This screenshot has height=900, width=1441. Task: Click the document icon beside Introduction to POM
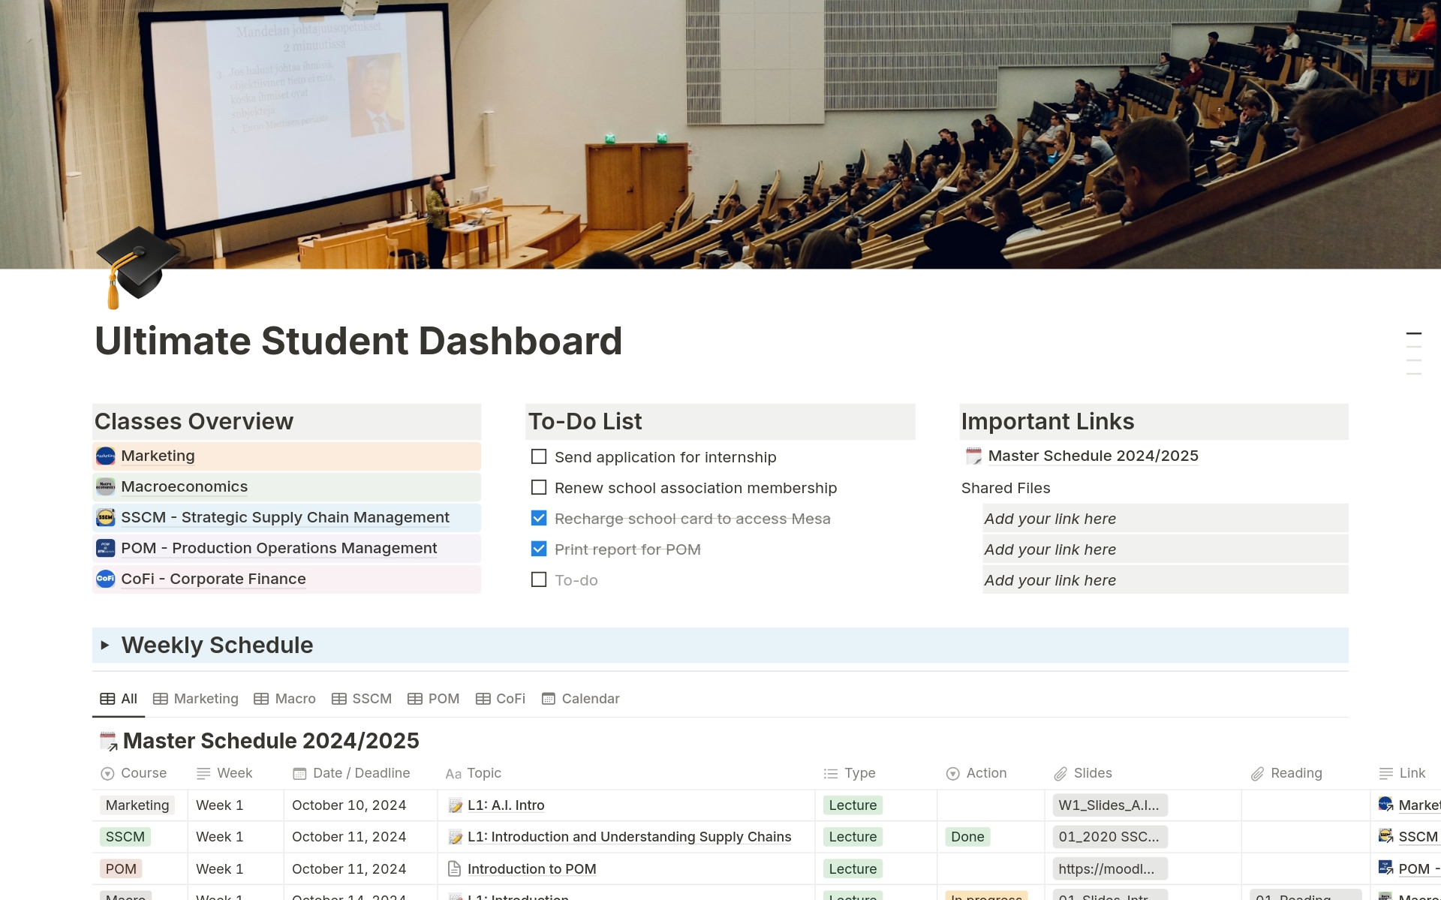(454, 868)
